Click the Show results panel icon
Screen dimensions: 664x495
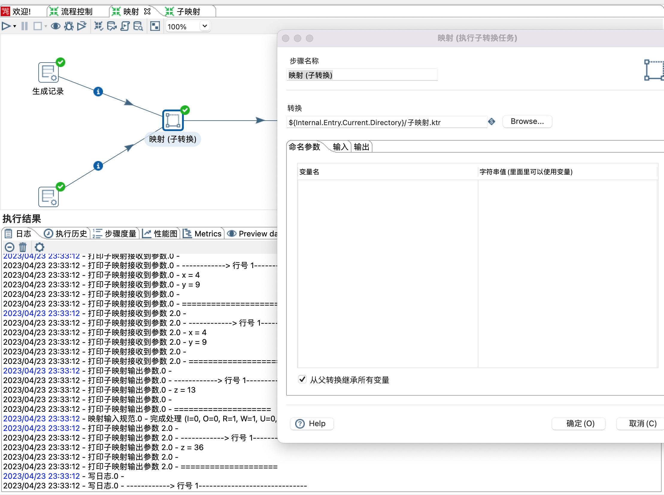[155, 26]
